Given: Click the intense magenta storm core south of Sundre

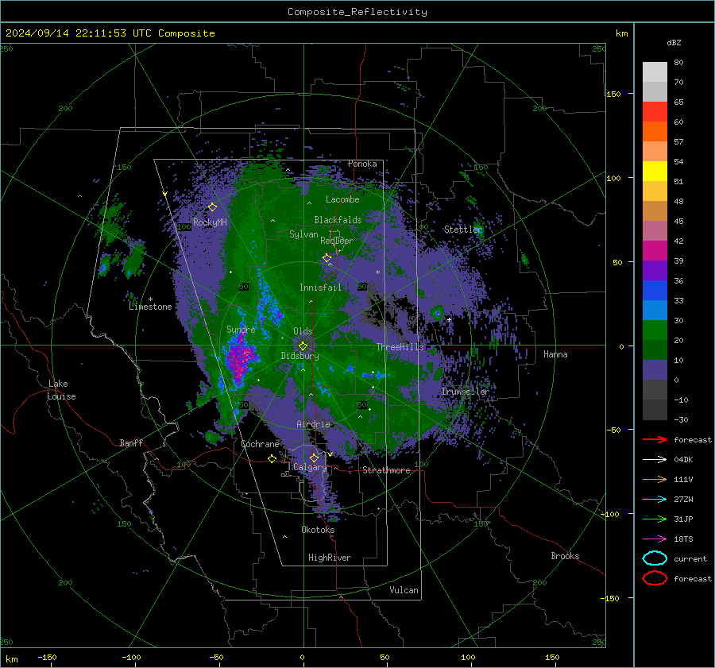Looking at the screenshot, I should click(x=240, y=358).
